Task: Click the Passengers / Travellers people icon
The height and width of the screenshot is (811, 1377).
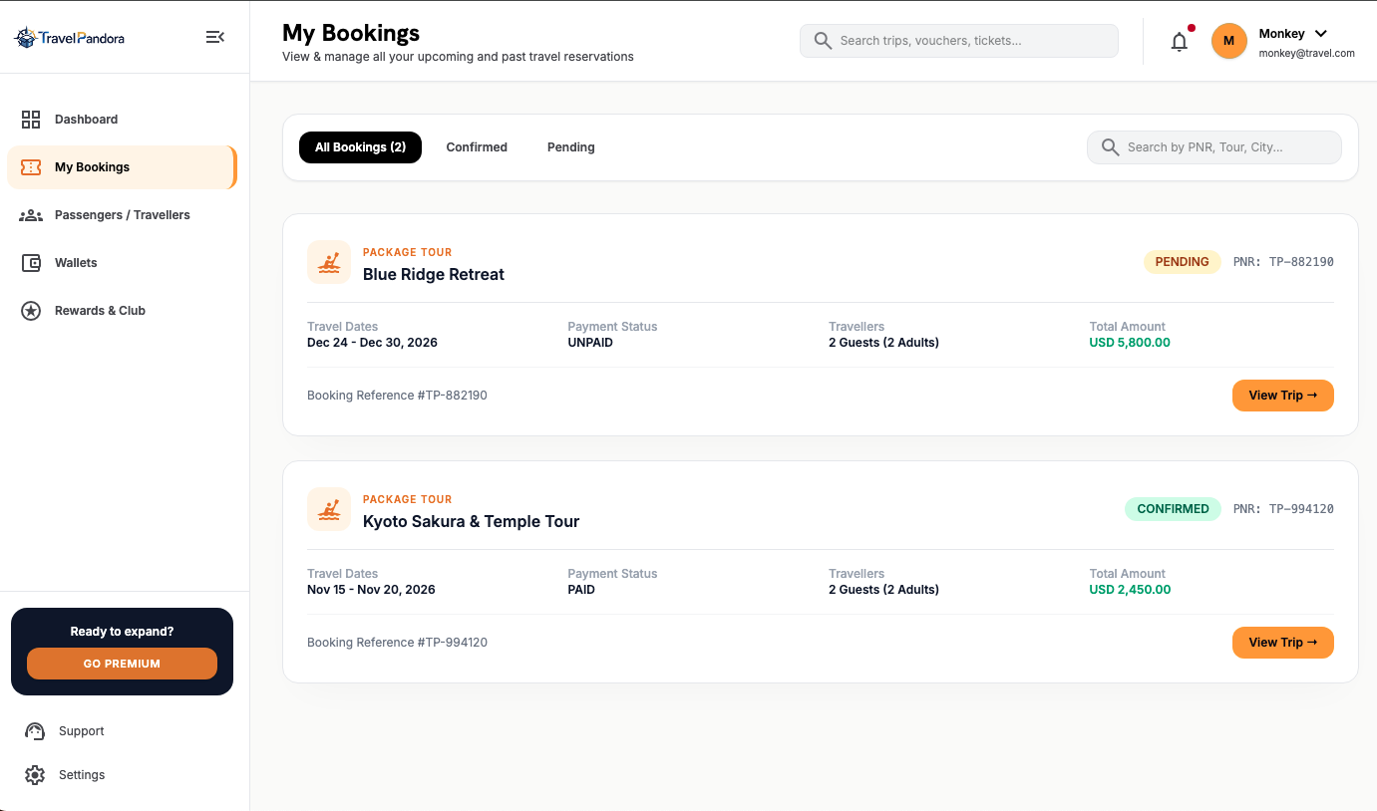Action: coord(31,215)
